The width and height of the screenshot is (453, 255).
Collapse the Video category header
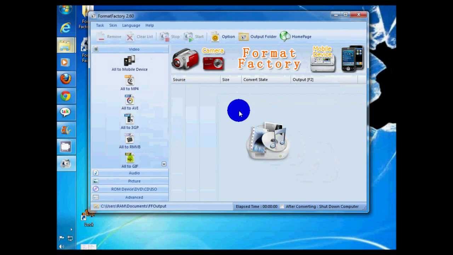(x=130, y=49)
